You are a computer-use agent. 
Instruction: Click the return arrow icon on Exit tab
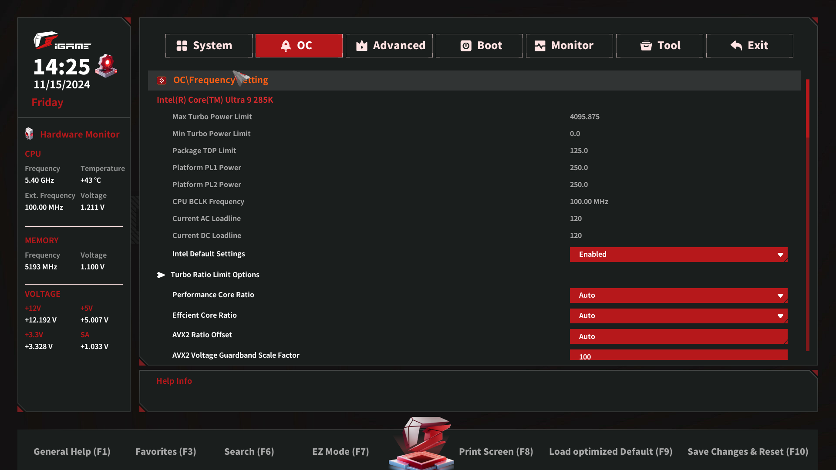[x=736, y=46]
